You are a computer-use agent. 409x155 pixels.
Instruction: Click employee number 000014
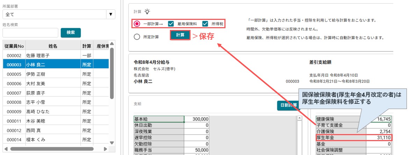14,140
